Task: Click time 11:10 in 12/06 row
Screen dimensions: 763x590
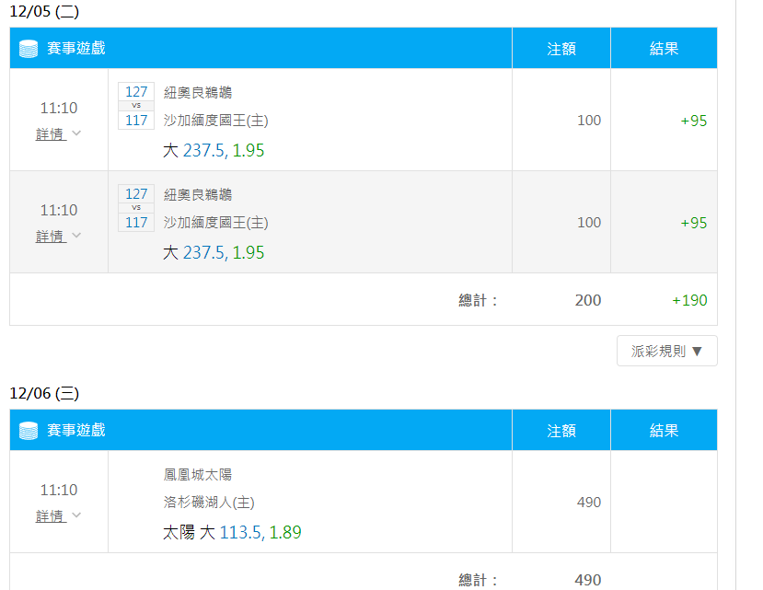Action: click(x=59, y=491)
